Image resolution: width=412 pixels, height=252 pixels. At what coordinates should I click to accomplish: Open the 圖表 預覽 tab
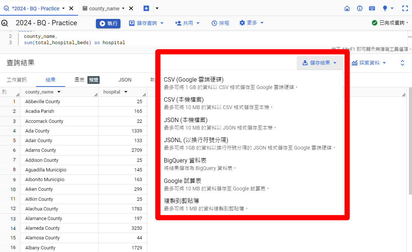click(87, 80)
